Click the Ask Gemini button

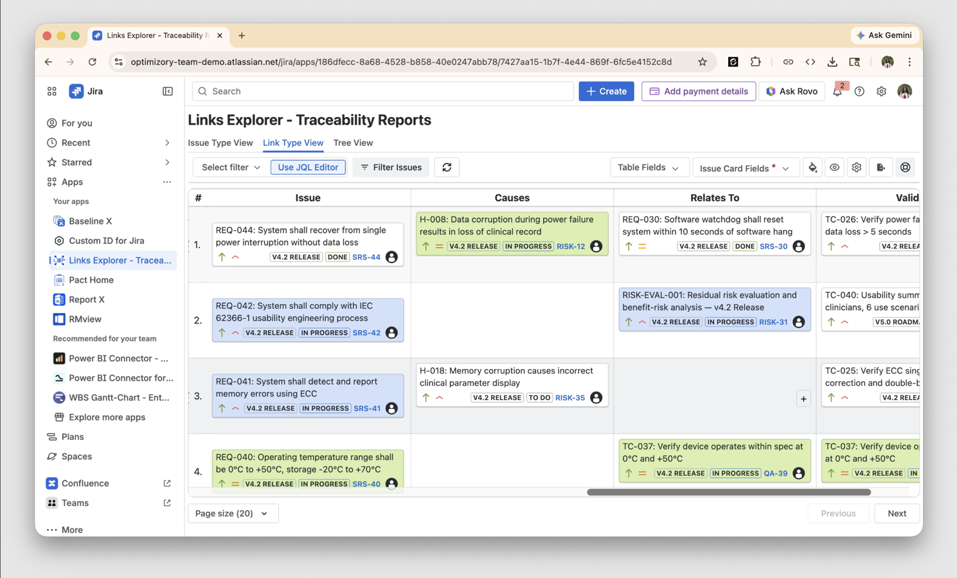884,35
